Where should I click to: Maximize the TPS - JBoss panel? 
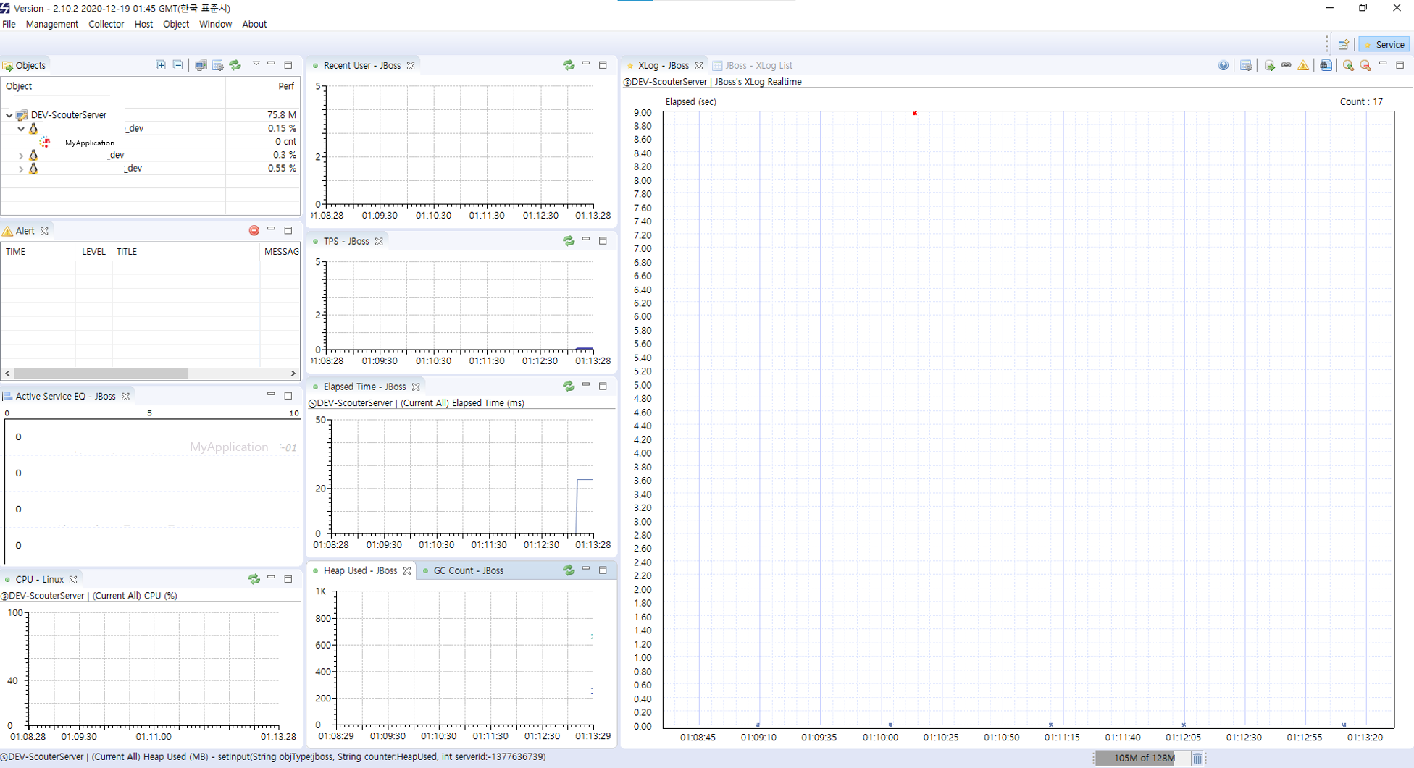pyautogui.click(x=603, y=240)
